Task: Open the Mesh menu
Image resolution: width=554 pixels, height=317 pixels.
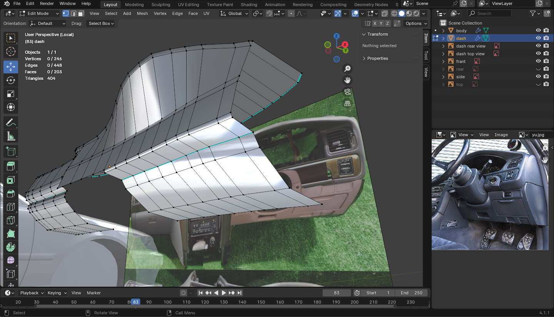Action: click(x=142, y=13)
